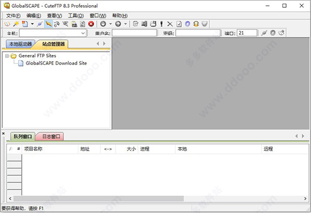This screenshot has height=213, width=311.
Task: Open the 编辑(E) menu
Action: pyautogui.click(x=34, y=16)
